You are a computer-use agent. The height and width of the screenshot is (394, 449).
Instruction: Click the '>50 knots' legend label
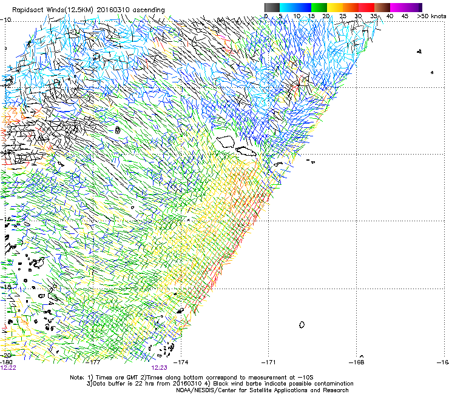click(x=431, y=16)
